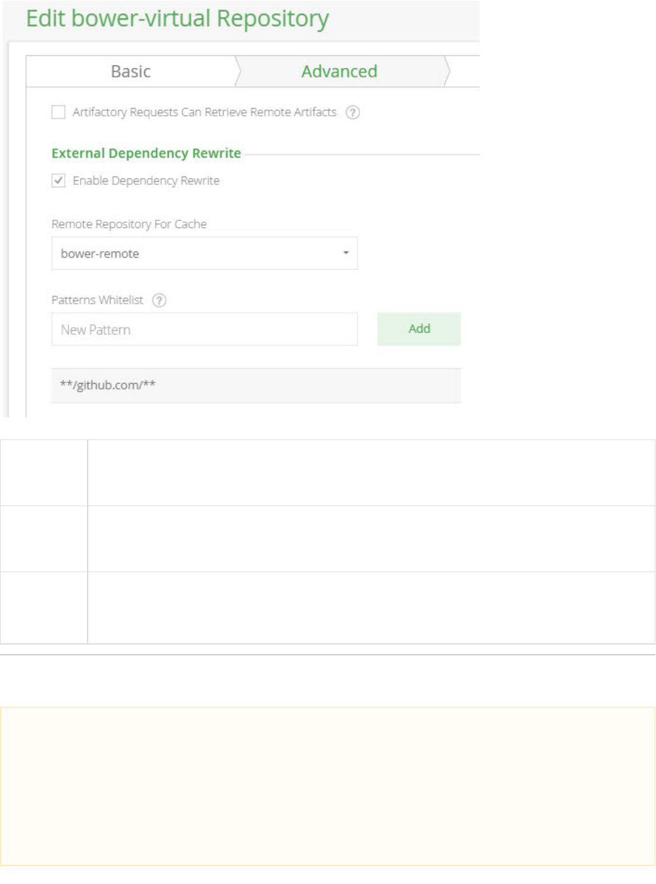Click the 'Enable Dependency Rewrite' label text
The image size is (656, 884).
[146, 181]
